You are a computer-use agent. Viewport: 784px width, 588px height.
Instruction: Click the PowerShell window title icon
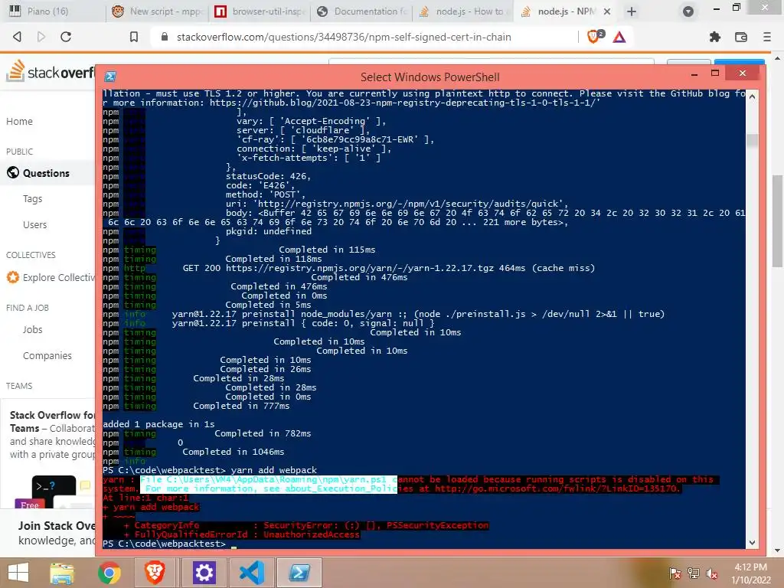click(x=110, y=77)
